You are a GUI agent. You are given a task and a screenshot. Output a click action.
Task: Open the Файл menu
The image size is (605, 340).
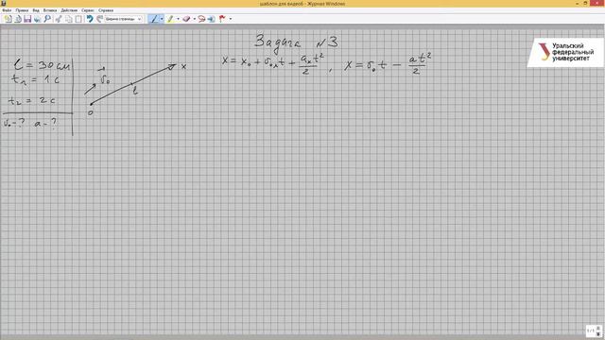click(7, 10)
